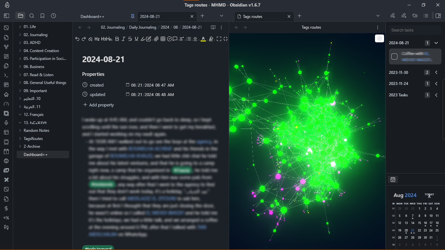Open the tags panel icon
Screen dimensions: 445x250
click(415, 16)
